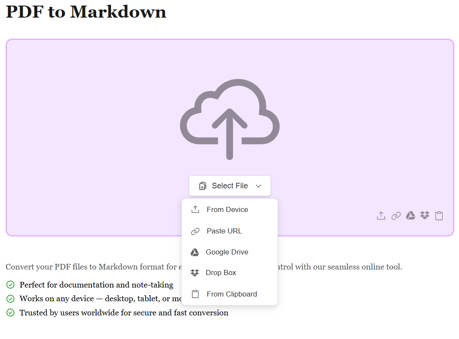This screenshot has height=339, width=459.
Task: Choose the 'Drop Box' menu entry
Action: point(221,273)
